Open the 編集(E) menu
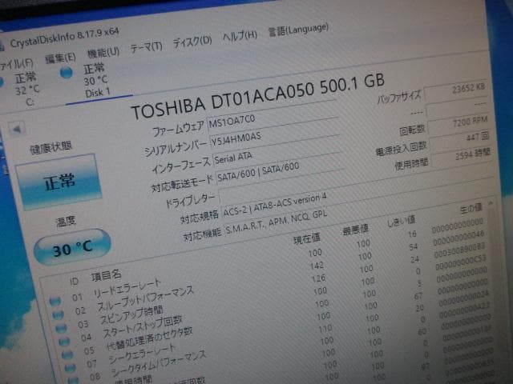The width and height of the screenshot is (513, 384). point(60,58)
